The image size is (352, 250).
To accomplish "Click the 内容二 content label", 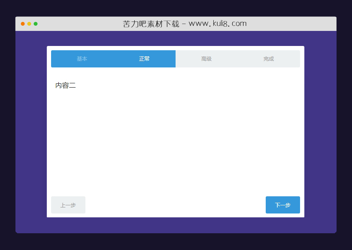I will point(65,85).
